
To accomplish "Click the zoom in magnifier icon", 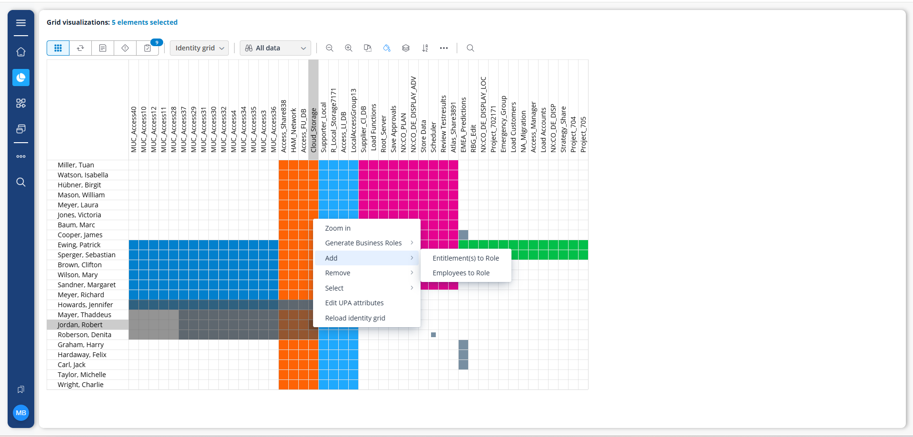I will click(x=349, y=48).
